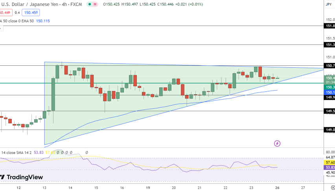Select the large green candle on the 13th
335x191 pixels.
point(53,95)
